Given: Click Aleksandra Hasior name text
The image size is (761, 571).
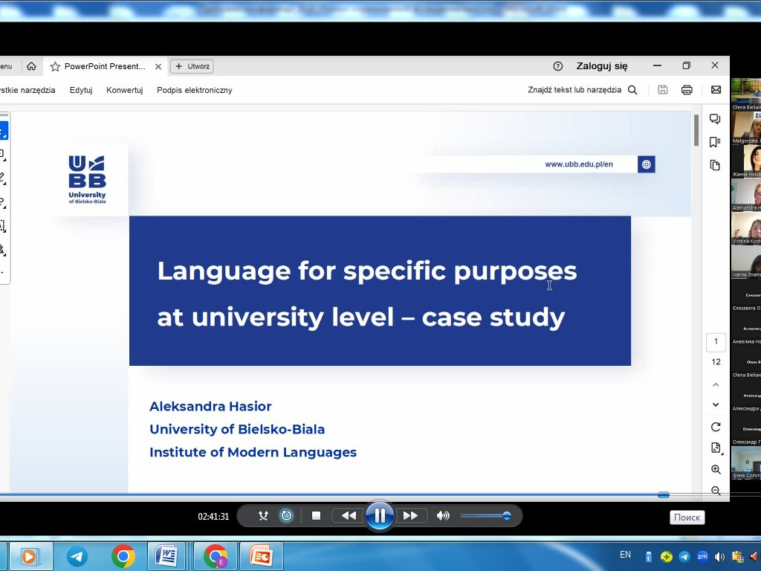Looking at the screenshot, I should tap(210, 407).
